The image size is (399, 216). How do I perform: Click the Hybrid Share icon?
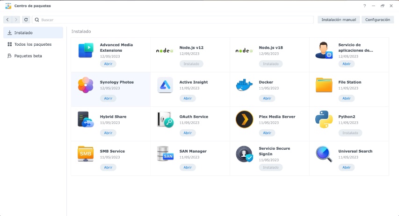pos(86,119)
